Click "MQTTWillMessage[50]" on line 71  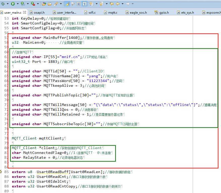(65, 105)
